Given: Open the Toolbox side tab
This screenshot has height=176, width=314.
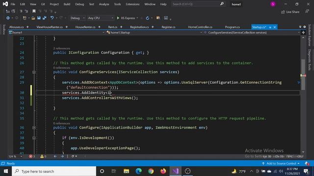Looking at the screenshot, I should tap(4, 29).
